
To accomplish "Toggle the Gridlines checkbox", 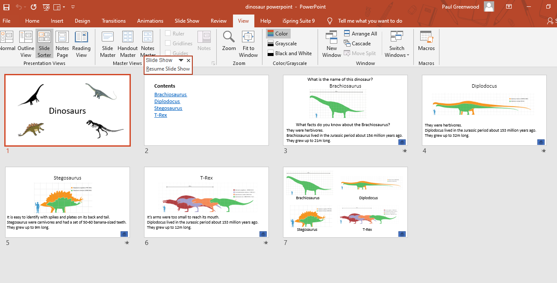I will point(168,44).
